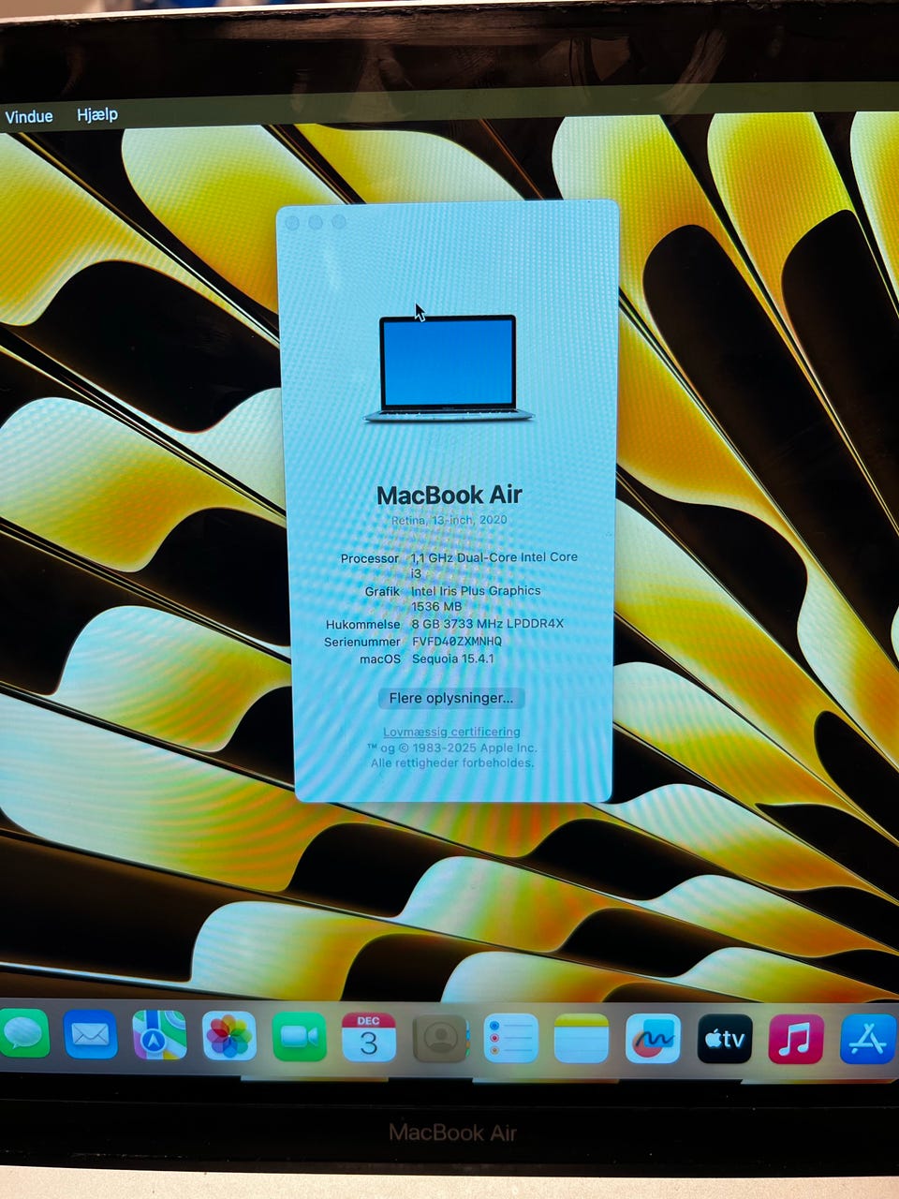This screenshot has height=1199, width=899.
Task: Launch the Mail app in the Dock
Action: (x=90, y=1035)
